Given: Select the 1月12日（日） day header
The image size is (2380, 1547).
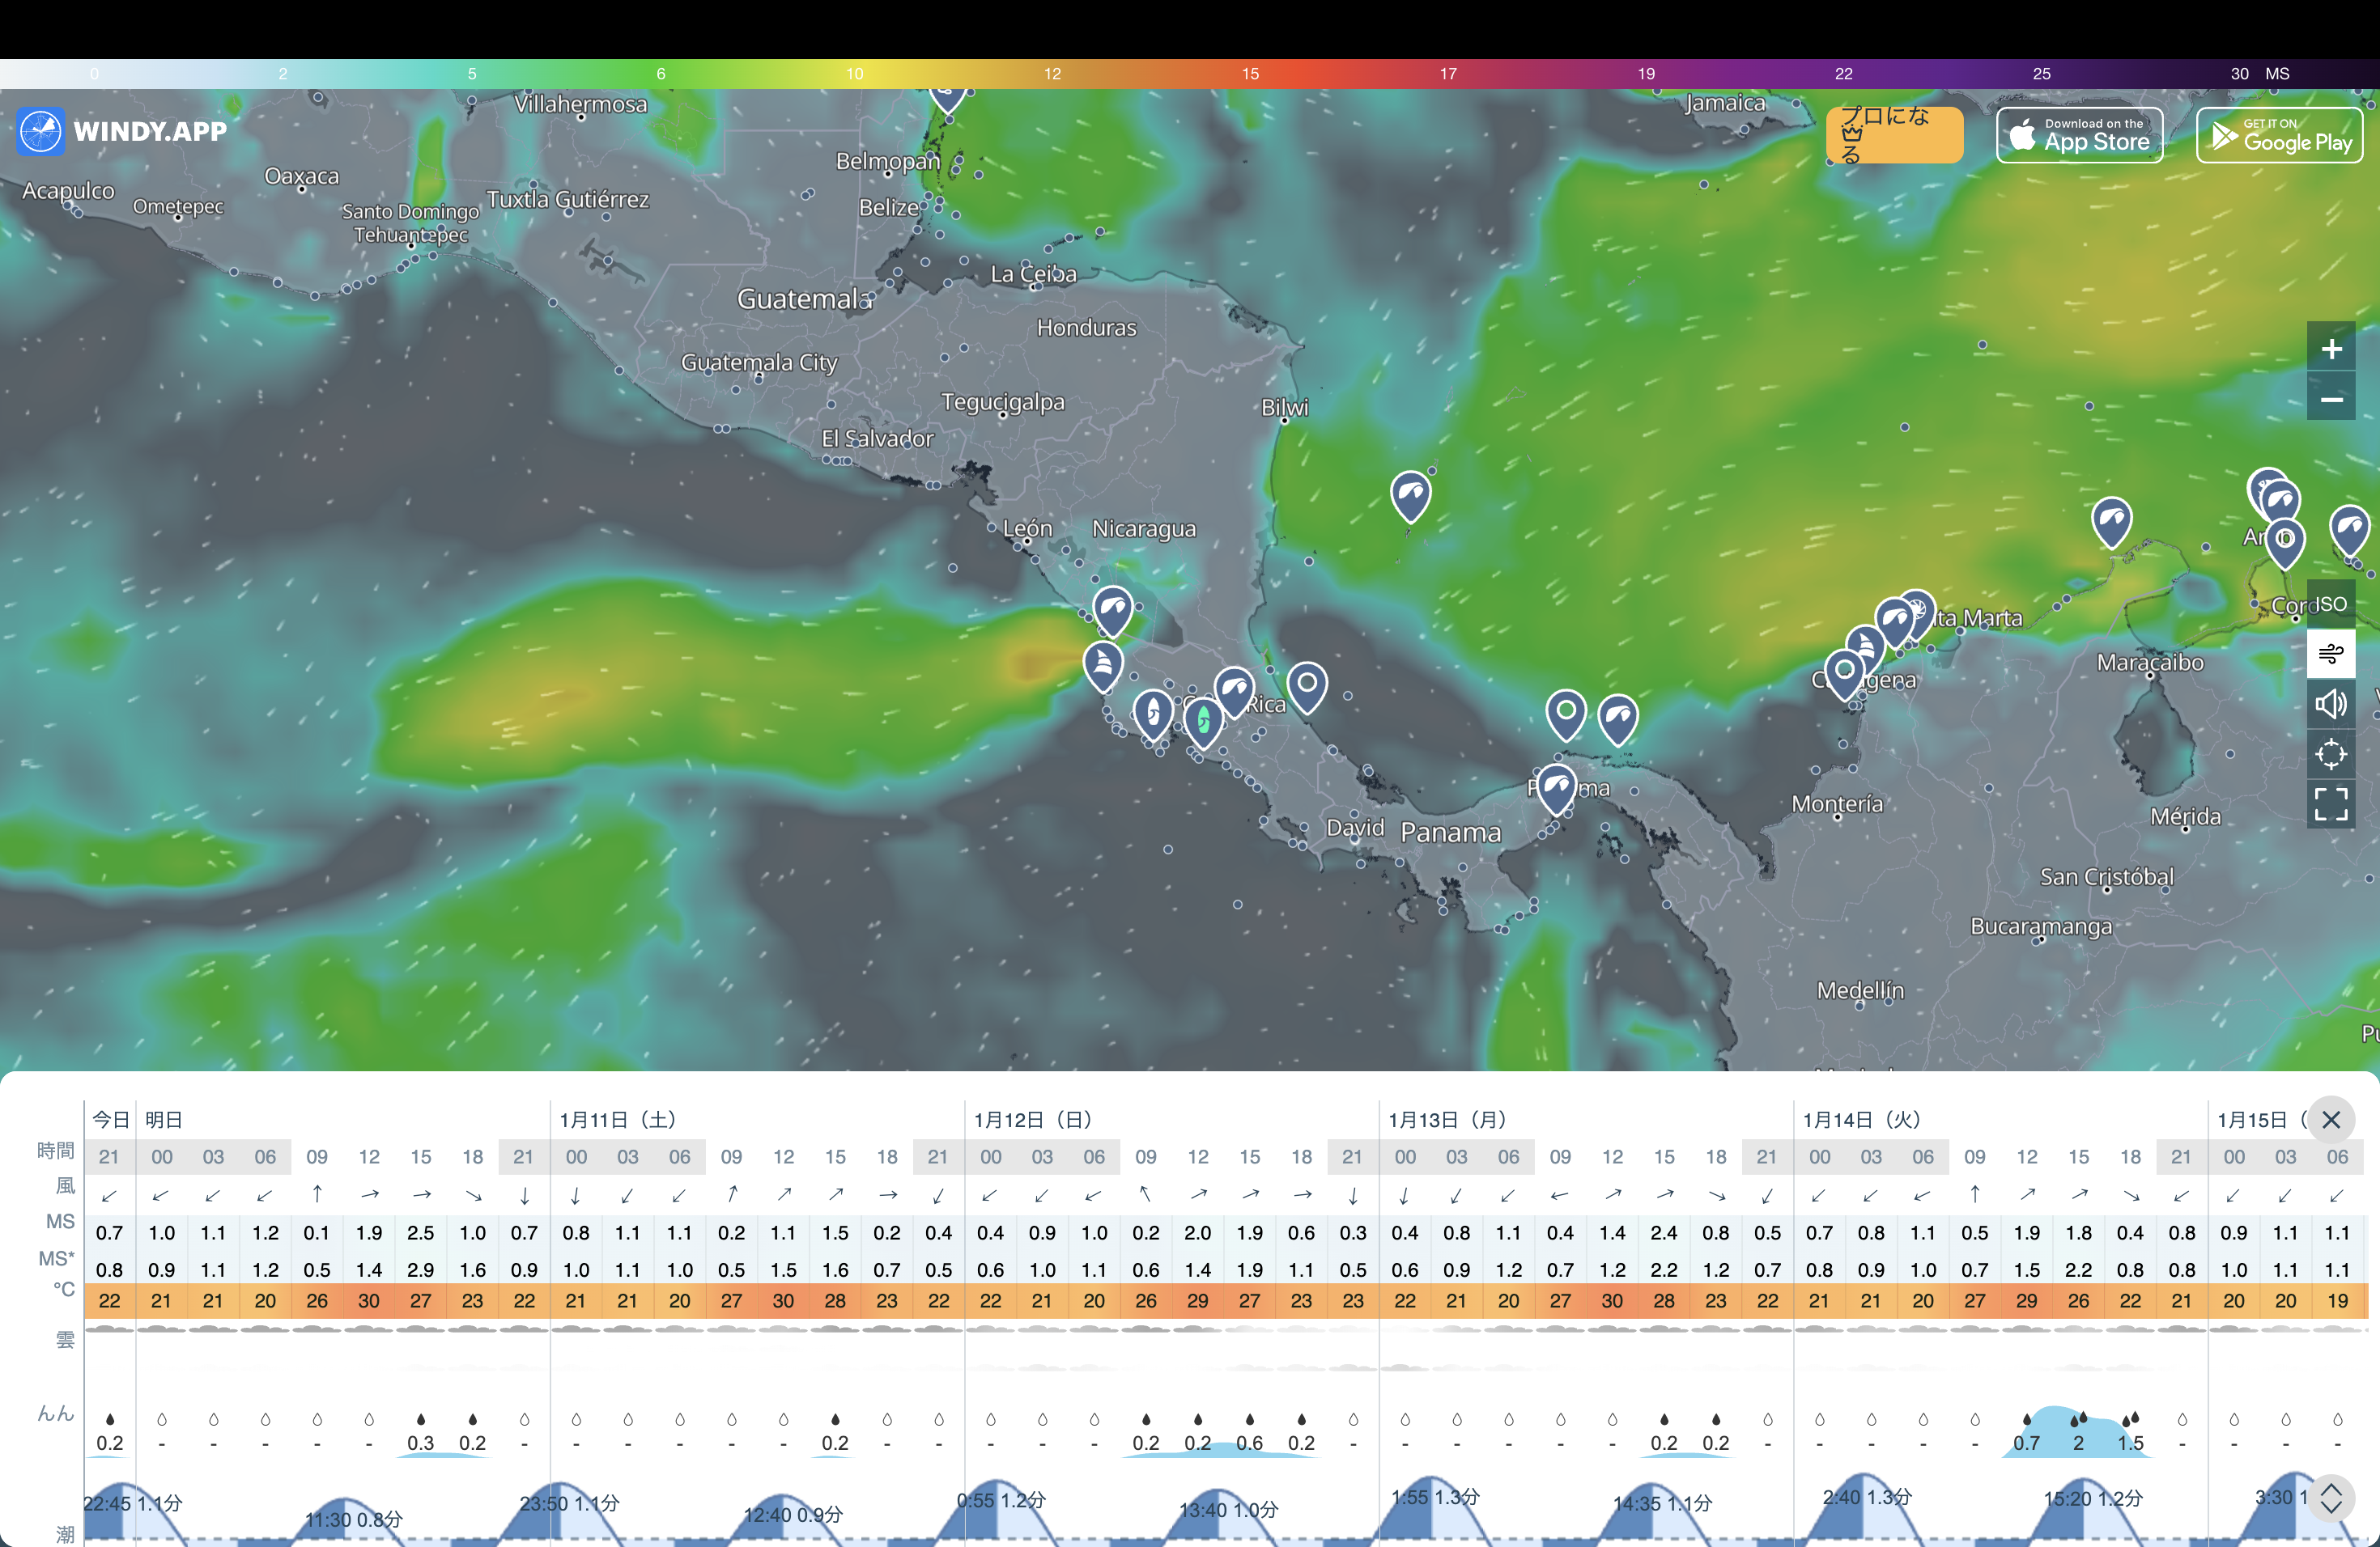Looking at the screenshot, I should (x=1033, y=1119).
